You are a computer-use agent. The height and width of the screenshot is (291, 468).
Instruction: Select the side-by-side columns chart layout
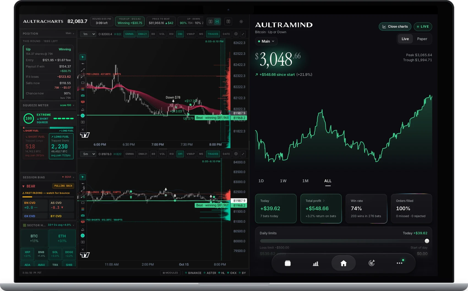211,21
